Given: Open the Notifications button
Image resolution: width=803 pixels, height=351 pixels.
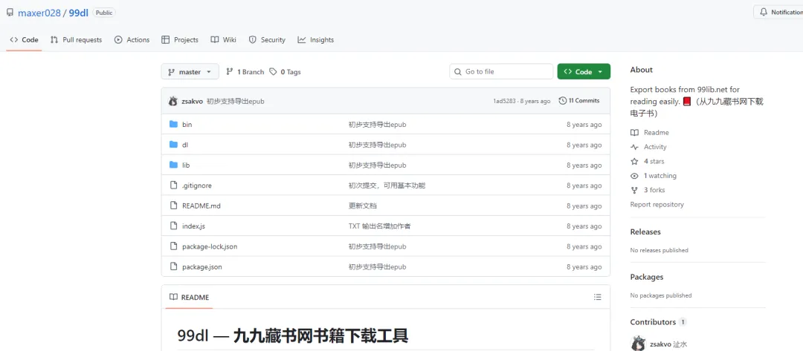Looking at the screenshot, I should click(x=778, y=13).
